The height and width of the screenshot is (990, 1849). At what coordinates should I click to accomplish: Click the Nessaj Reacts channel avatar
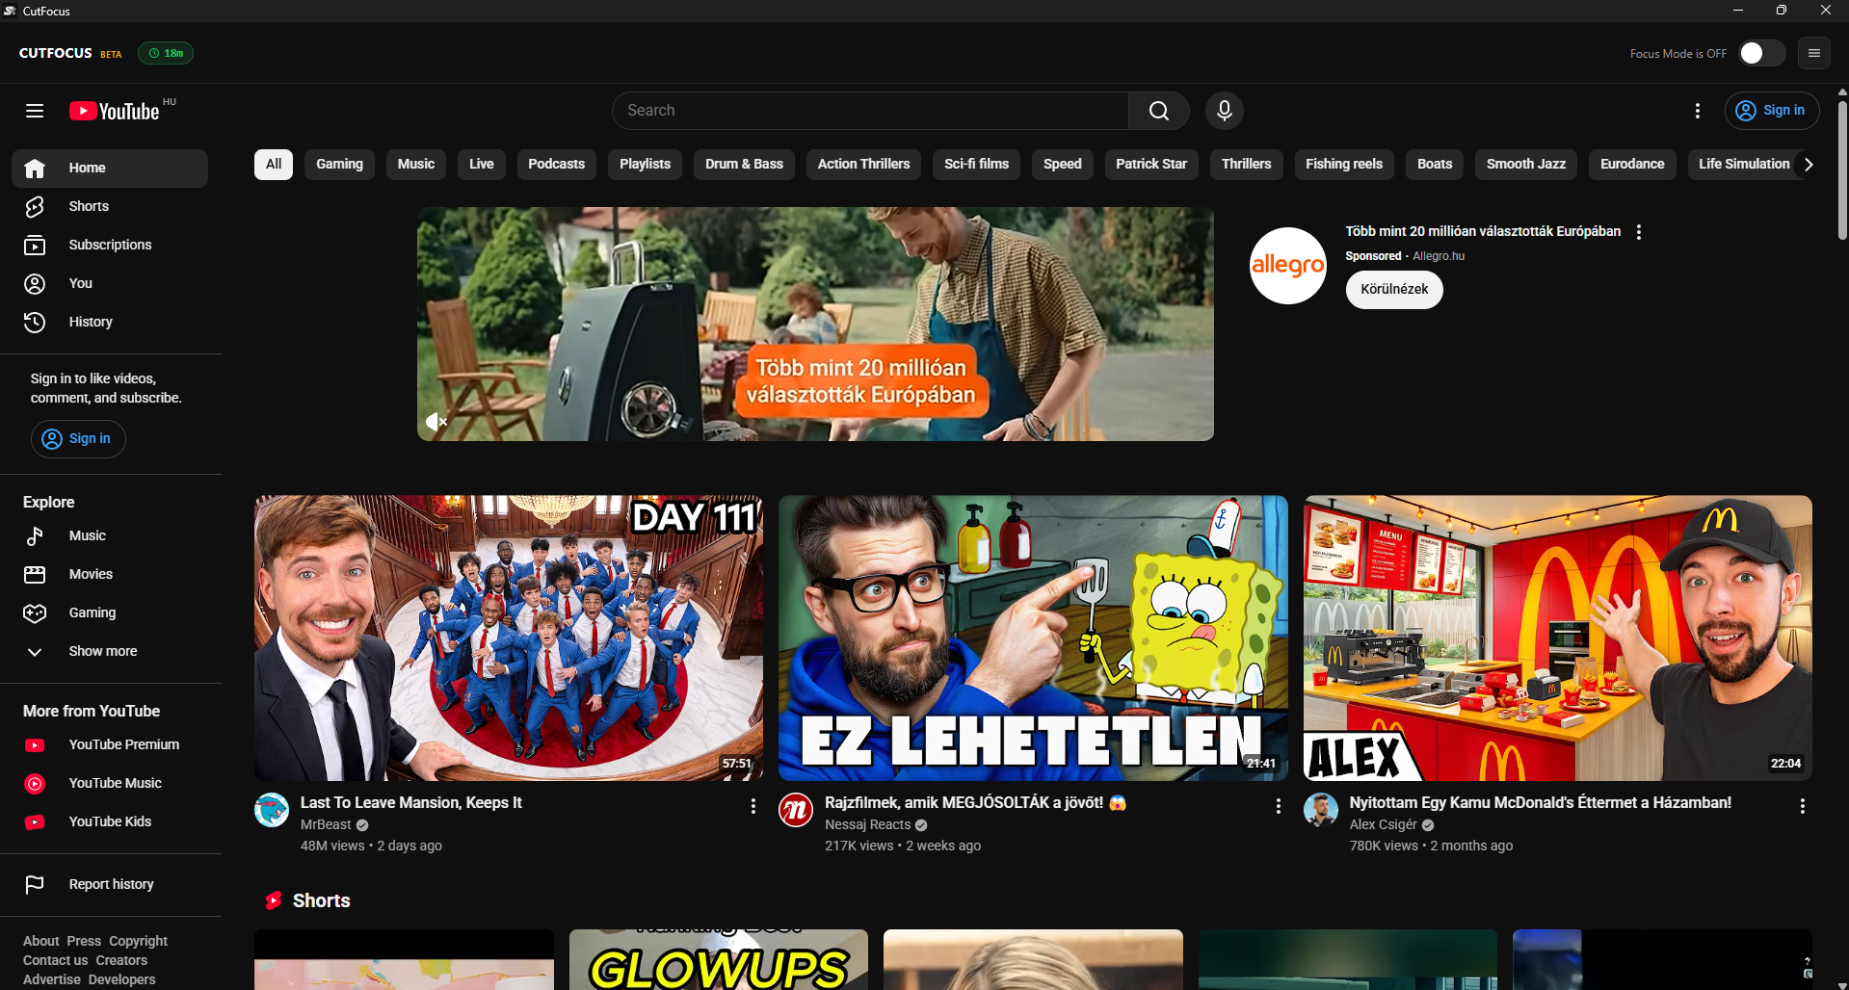point(796,810)
